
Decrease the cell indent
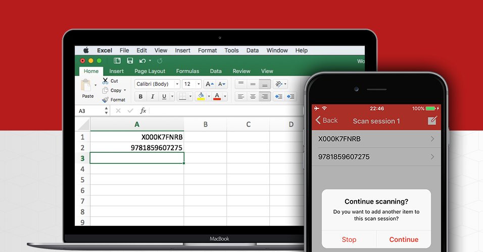(279, 96)
